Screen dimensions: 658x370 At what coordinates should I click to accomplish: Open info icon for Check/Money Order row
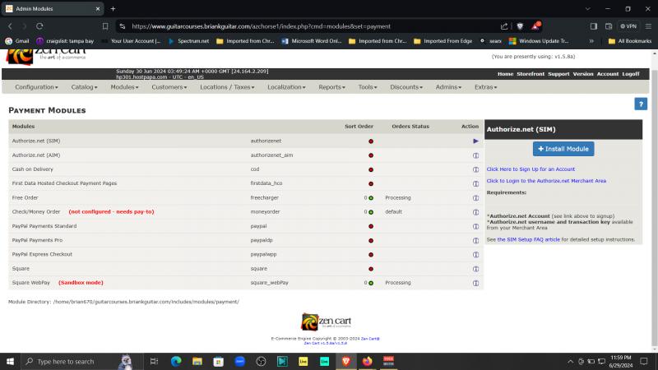coord(475,212)
